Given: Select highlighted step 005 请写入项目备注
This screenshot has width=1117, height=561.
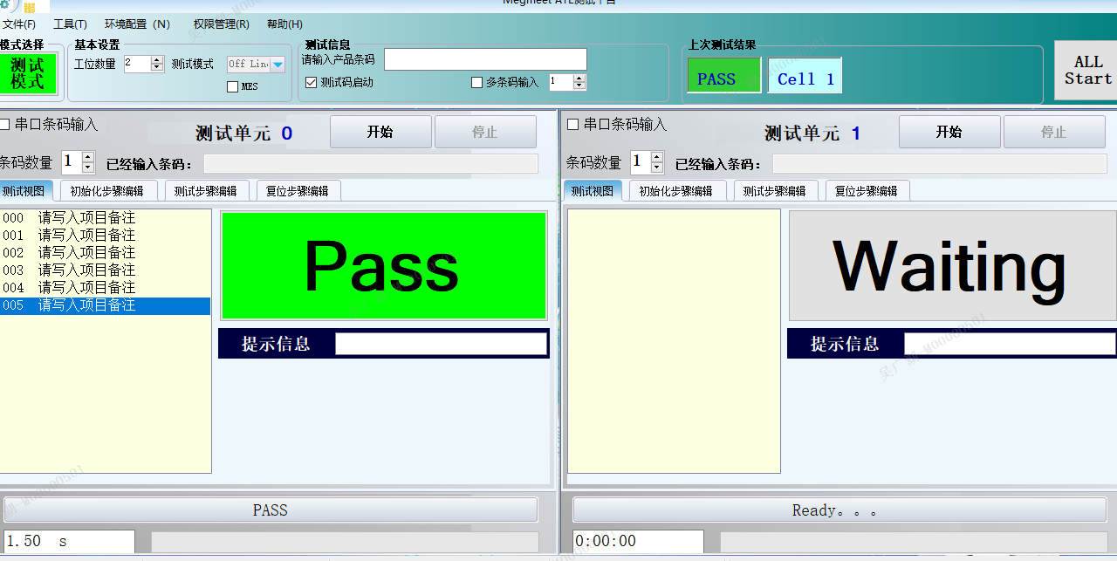Looking at the screenshot, I should (105, 305).
